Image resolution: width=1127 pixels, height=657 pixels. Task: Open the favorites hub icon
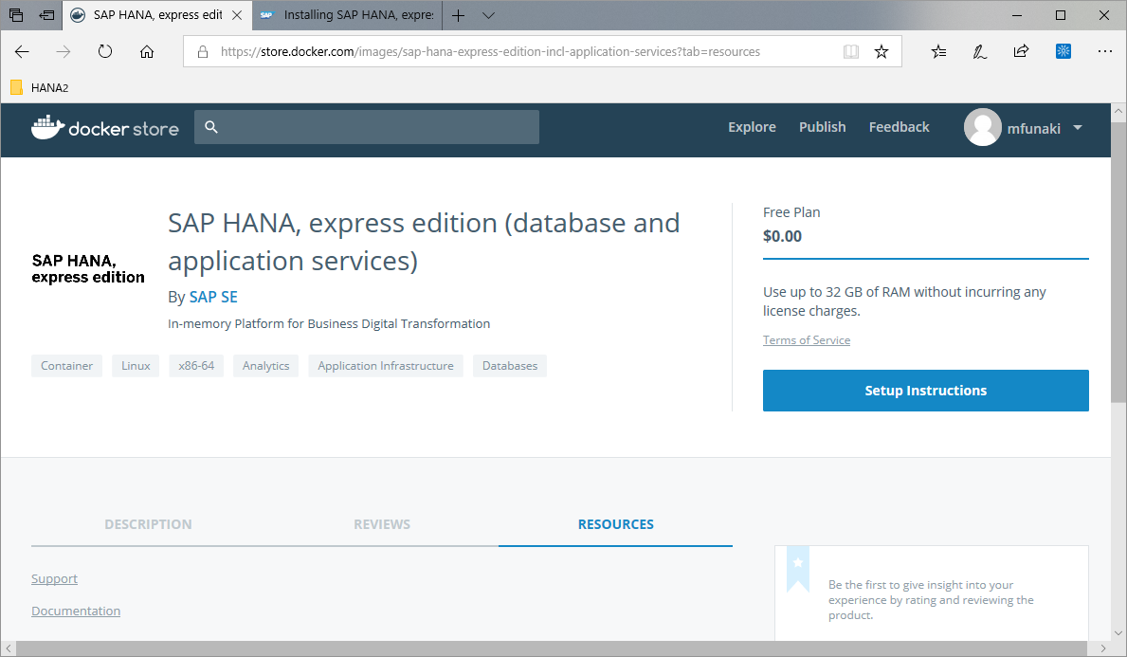tap(938, 52)
